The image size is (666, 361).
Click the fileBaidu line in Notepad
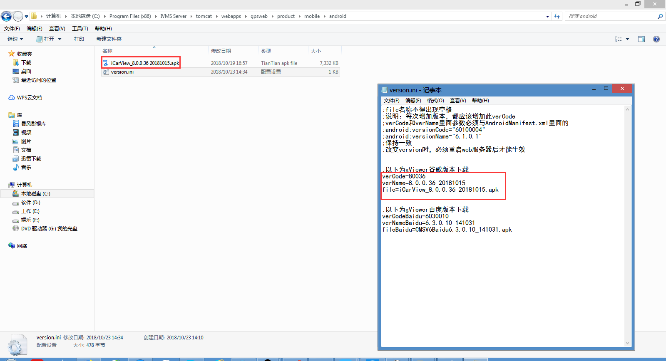[x=447, y=230]
